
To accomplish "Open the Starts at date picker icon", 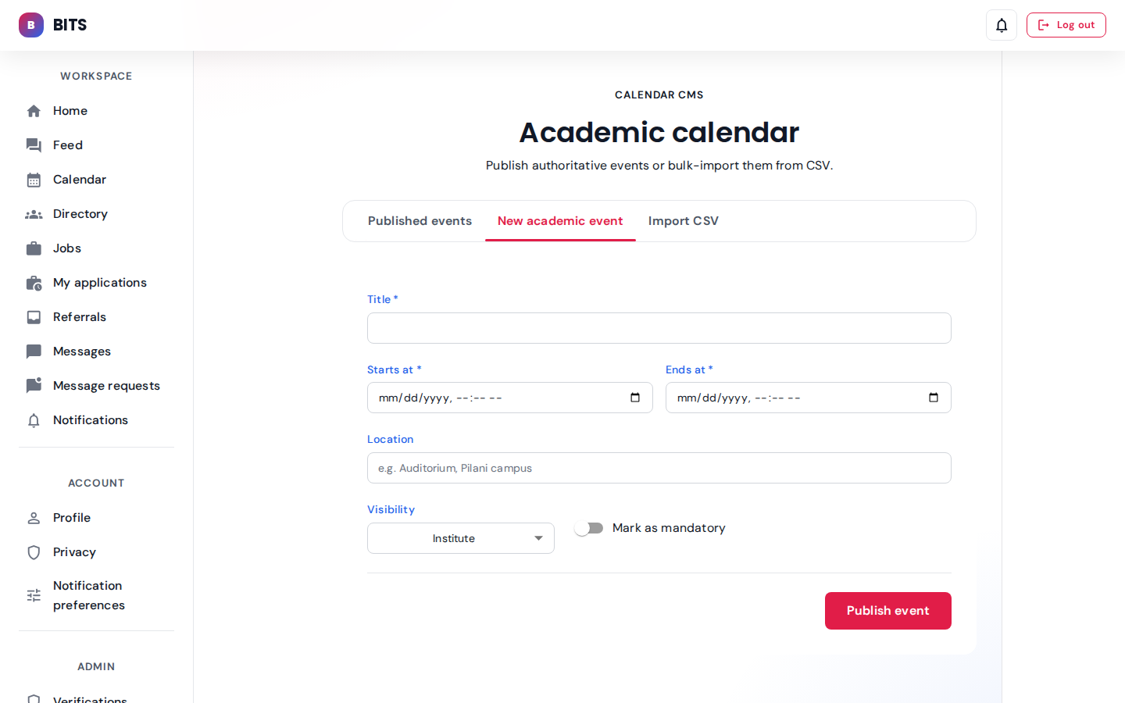I will [635, 398].
